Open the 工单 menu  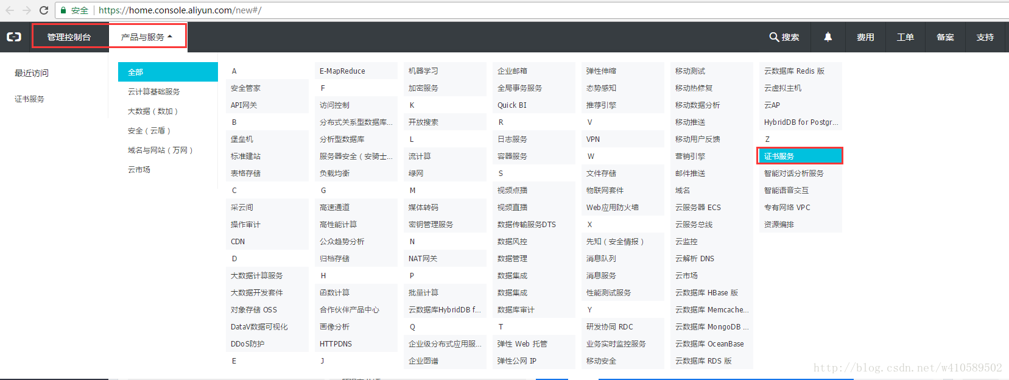(x=905, y=37)
